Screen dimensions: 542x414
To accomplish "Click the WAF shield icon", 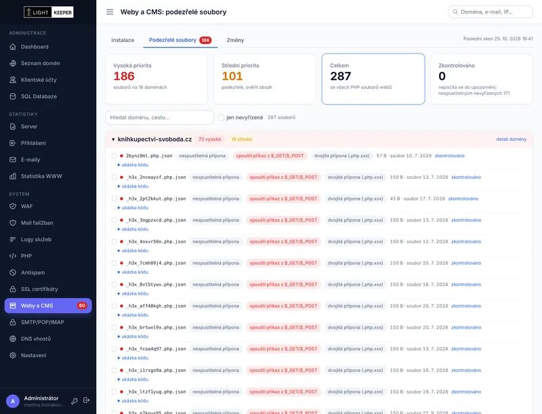I will pos(13,206).
